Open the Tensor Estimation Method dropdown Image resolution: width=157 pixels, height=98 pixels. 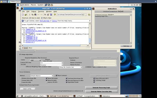(x=42, y=76)
